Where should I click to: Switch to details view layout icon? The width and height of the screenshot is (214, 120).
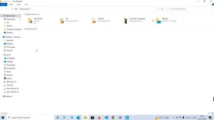[x=209, y=113]
